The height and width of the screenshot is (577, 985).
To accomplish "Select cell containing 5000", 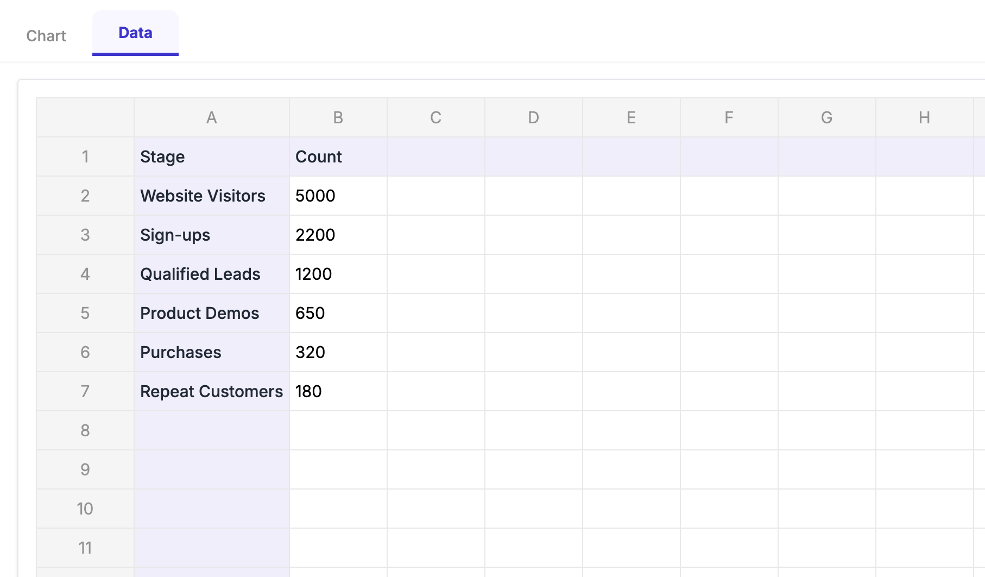I will point(338,196).
